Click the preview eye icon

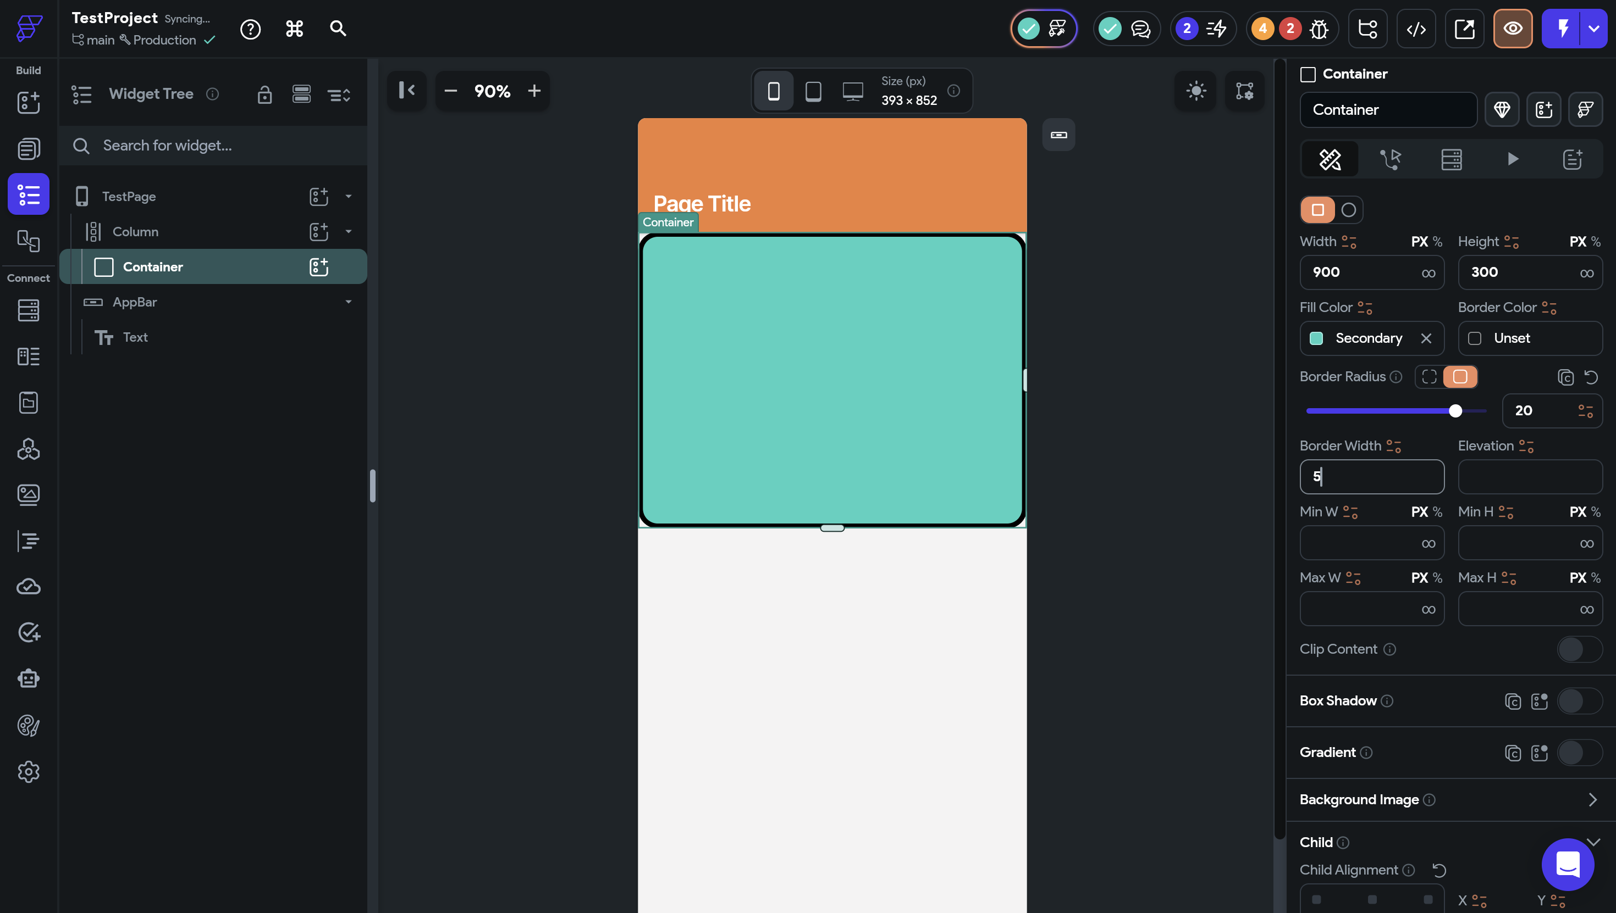tap(1513, 29)
